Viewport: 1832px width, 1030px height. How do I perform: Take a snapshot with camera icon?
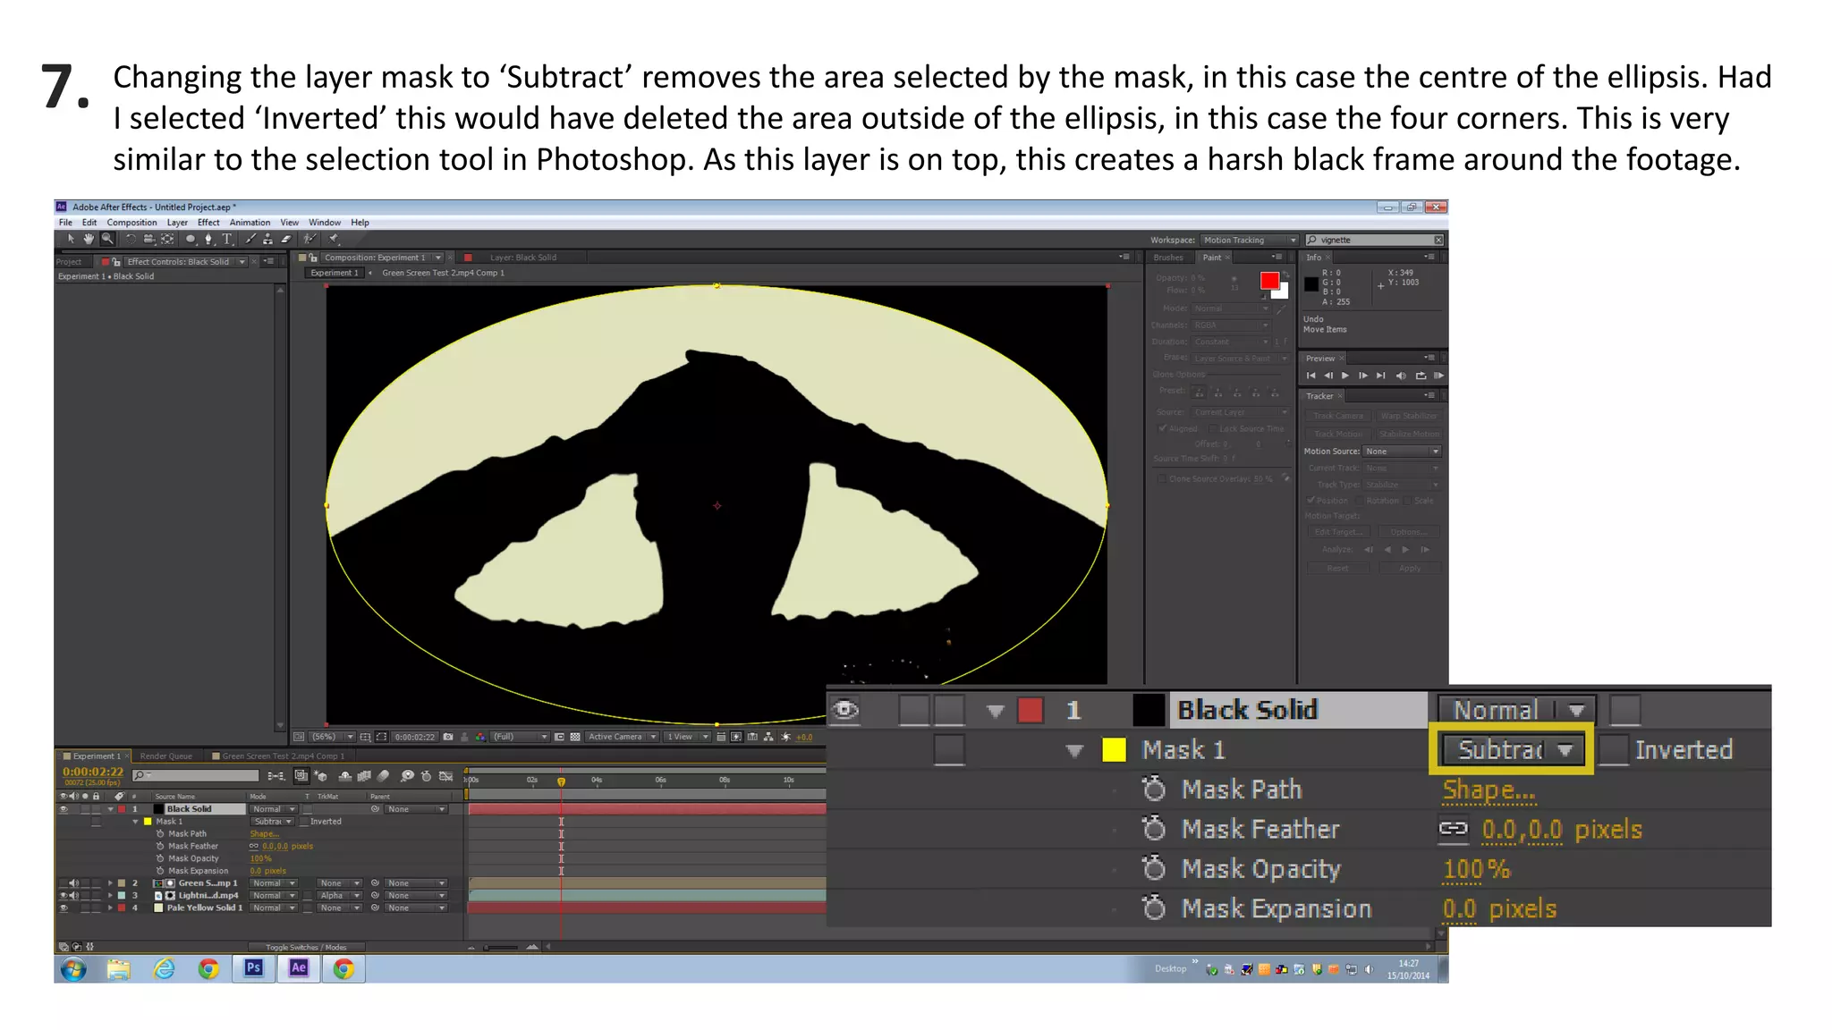click(x=447, y=737)
